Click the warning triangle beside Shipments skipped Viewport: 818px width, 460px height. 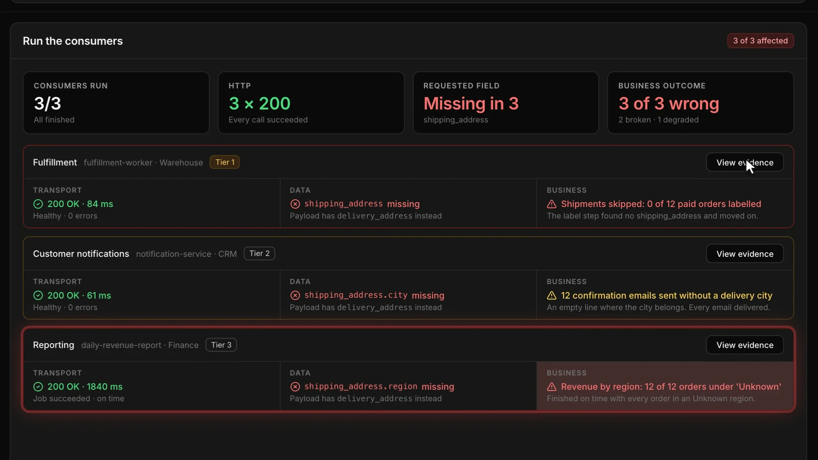coord(551,204)
